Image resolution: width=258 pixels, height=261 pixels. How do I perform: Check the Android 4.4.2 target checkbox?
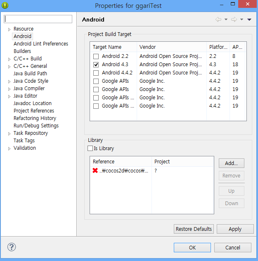click(96, 73)
